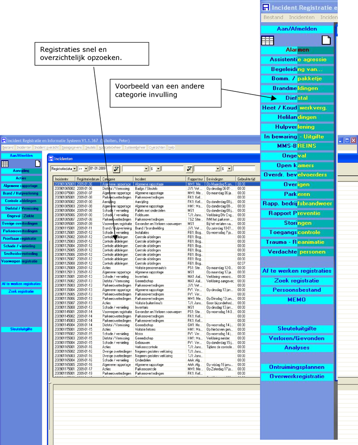358x445 pixels.
Task: Click the Proefbaan registratie button
Action: pyautogui.click(x=21, y=239)
